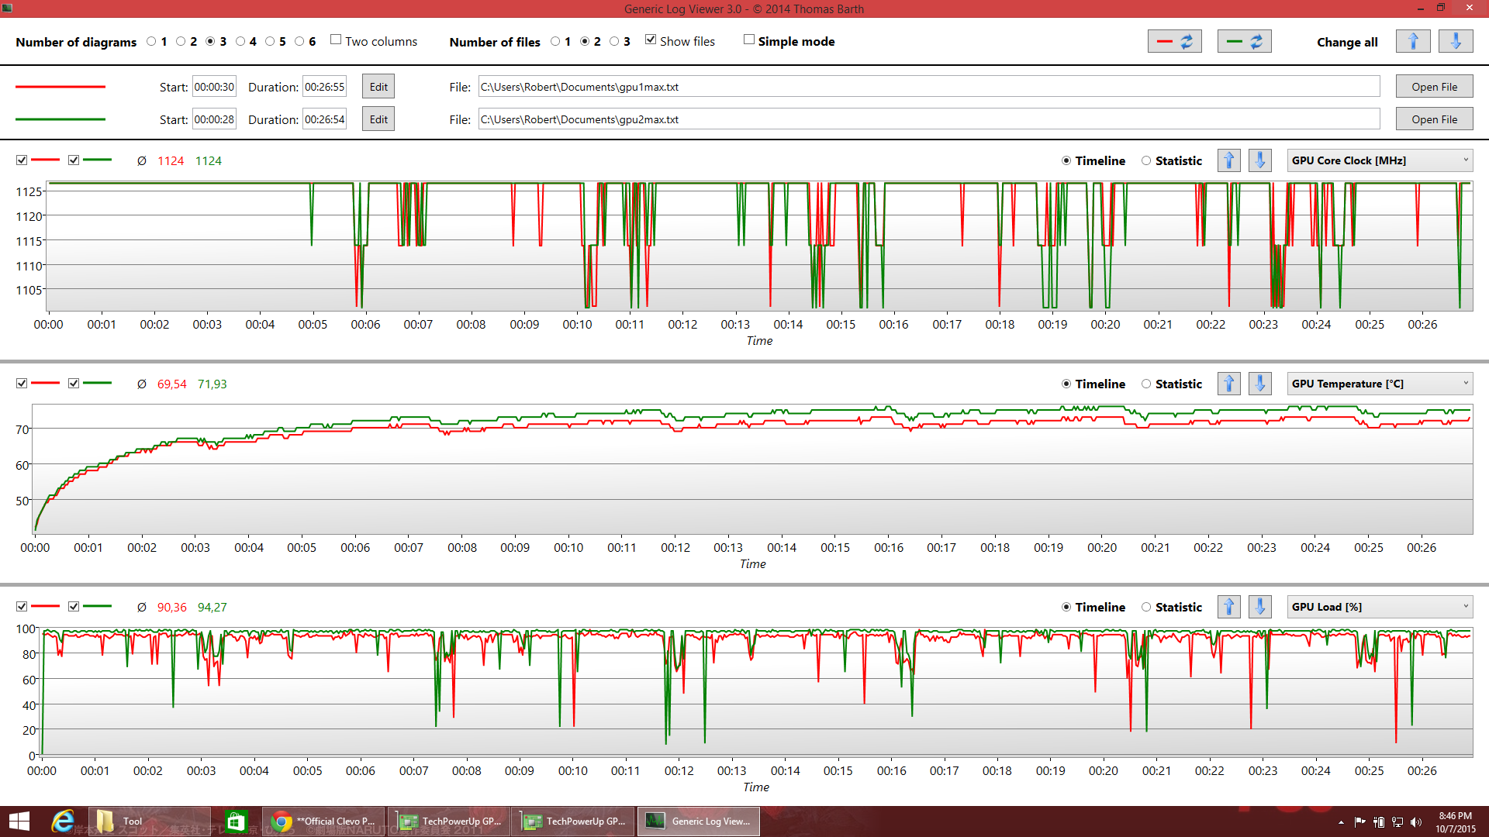Viewport: 1489px width, 837px height.
Task: Select Statistic view for GPU Temperature
Action: pos(1146,384)
